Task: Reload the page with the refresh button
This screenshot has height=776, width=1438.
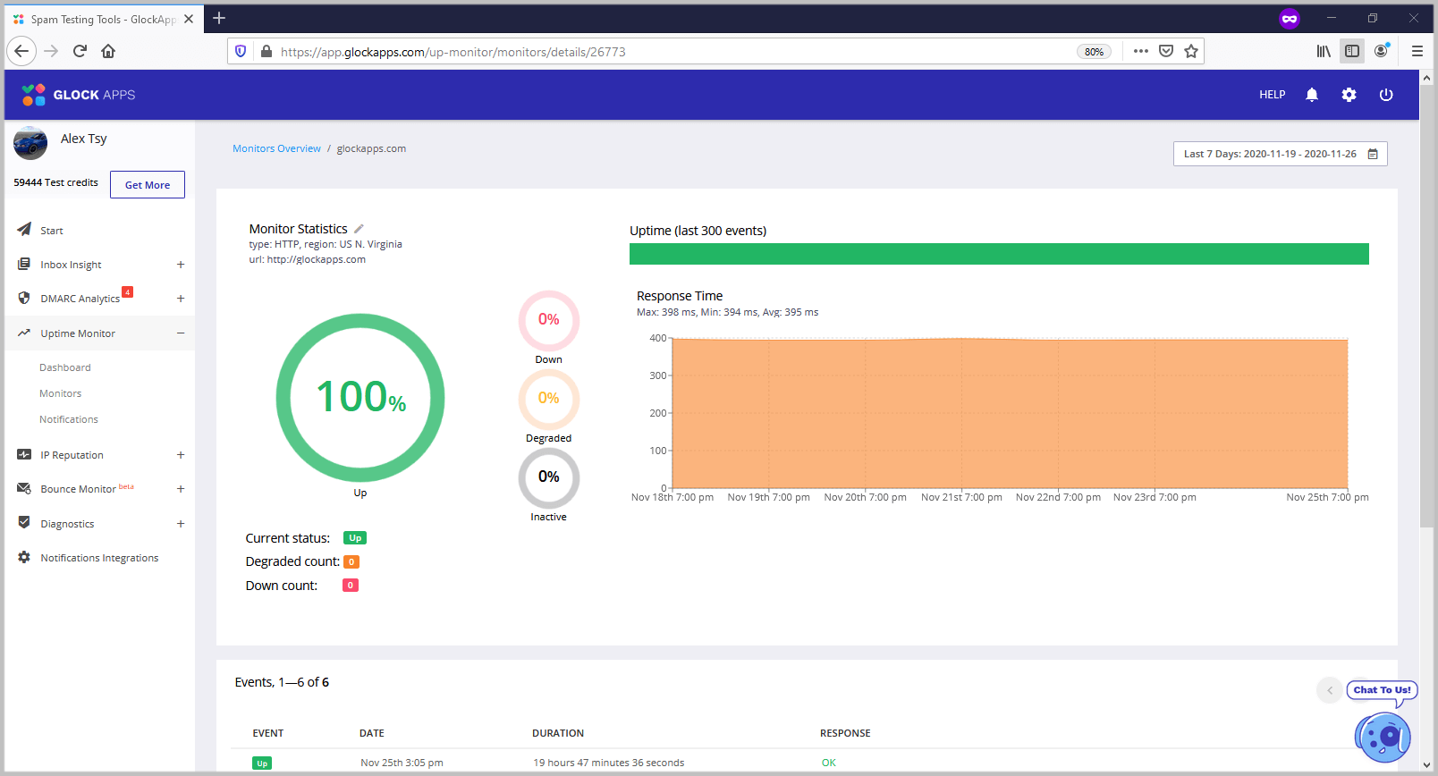Action: point(80,51)
